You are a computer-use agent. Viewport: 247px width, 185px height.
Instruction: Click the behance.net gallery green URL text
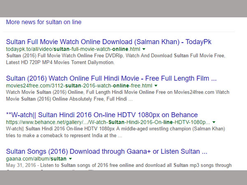click(108, 122)
